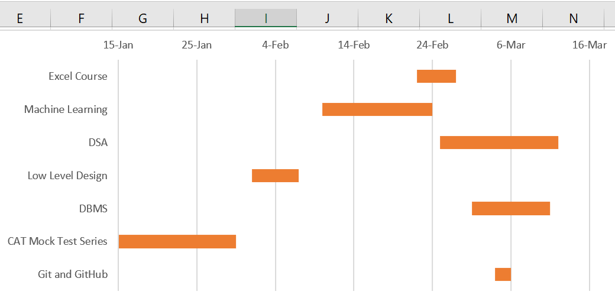Select the CAT Mock Test Series label

click(57, 241)
